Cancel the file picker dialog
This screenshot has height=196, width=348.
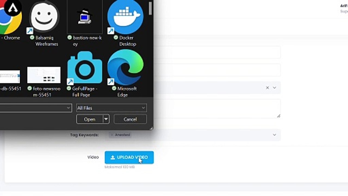tap(130, 119)
